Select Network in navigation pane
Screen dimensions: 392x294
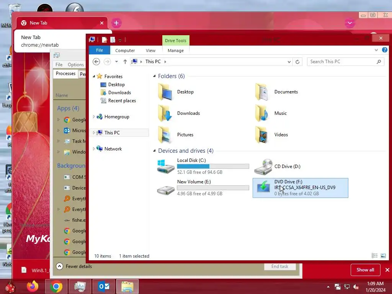coord(113,149)
